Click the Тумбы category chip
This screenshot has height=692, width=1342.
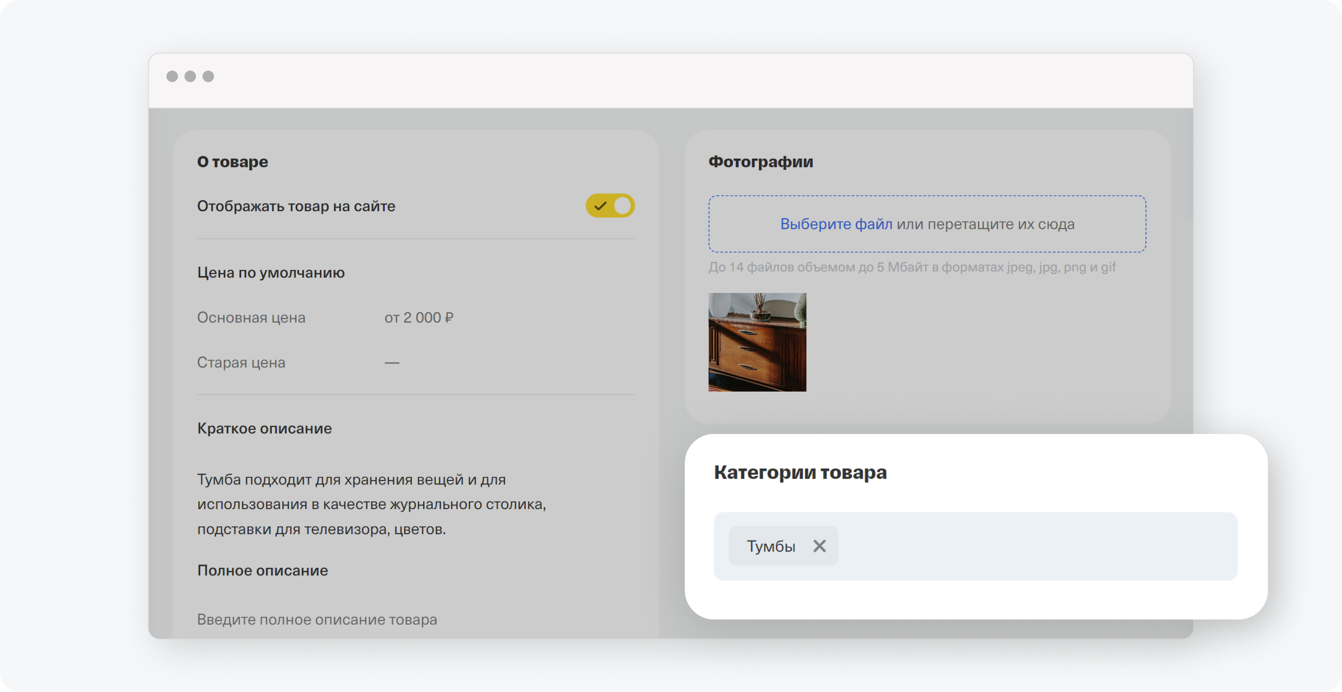click(x=770, y=546)
